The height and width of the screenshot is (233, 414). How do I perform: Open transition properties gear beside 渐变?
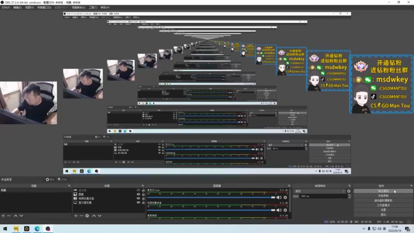click(349, 191)
